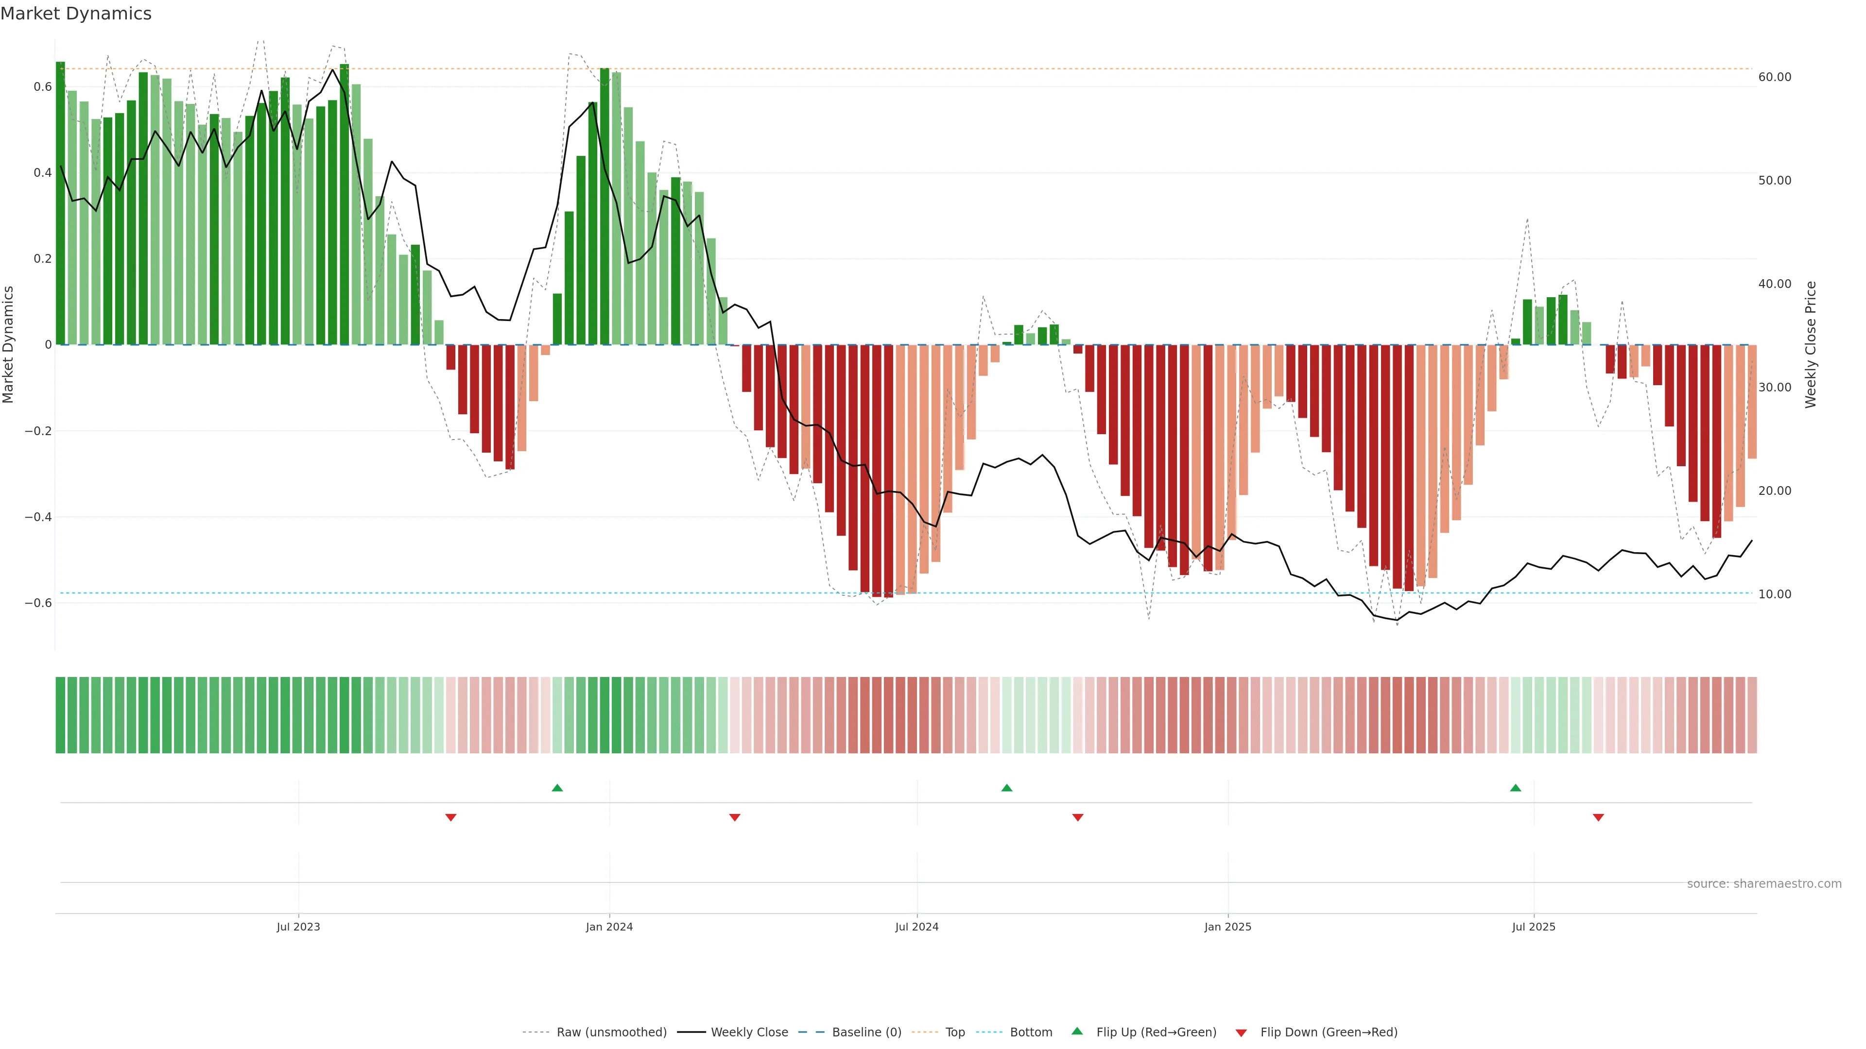Click the first red Flip Down marker after Jul 2023

[x=450, y=817]
